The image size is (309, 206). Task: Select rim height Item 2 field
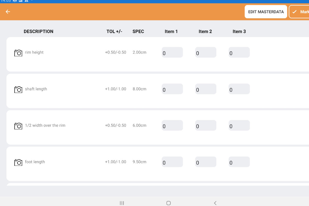(206, 52)
